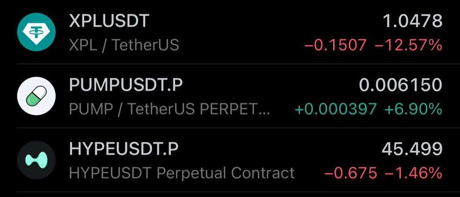This screenshot has height=197, width=460.
Task: Select the 45.499 last price
Action: click(x=412, y=149)
